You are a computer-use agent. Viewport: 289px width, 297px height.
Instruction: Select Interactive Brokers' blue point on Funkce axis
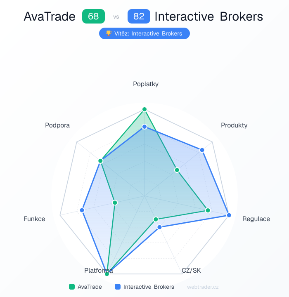[x=82, y=210]
